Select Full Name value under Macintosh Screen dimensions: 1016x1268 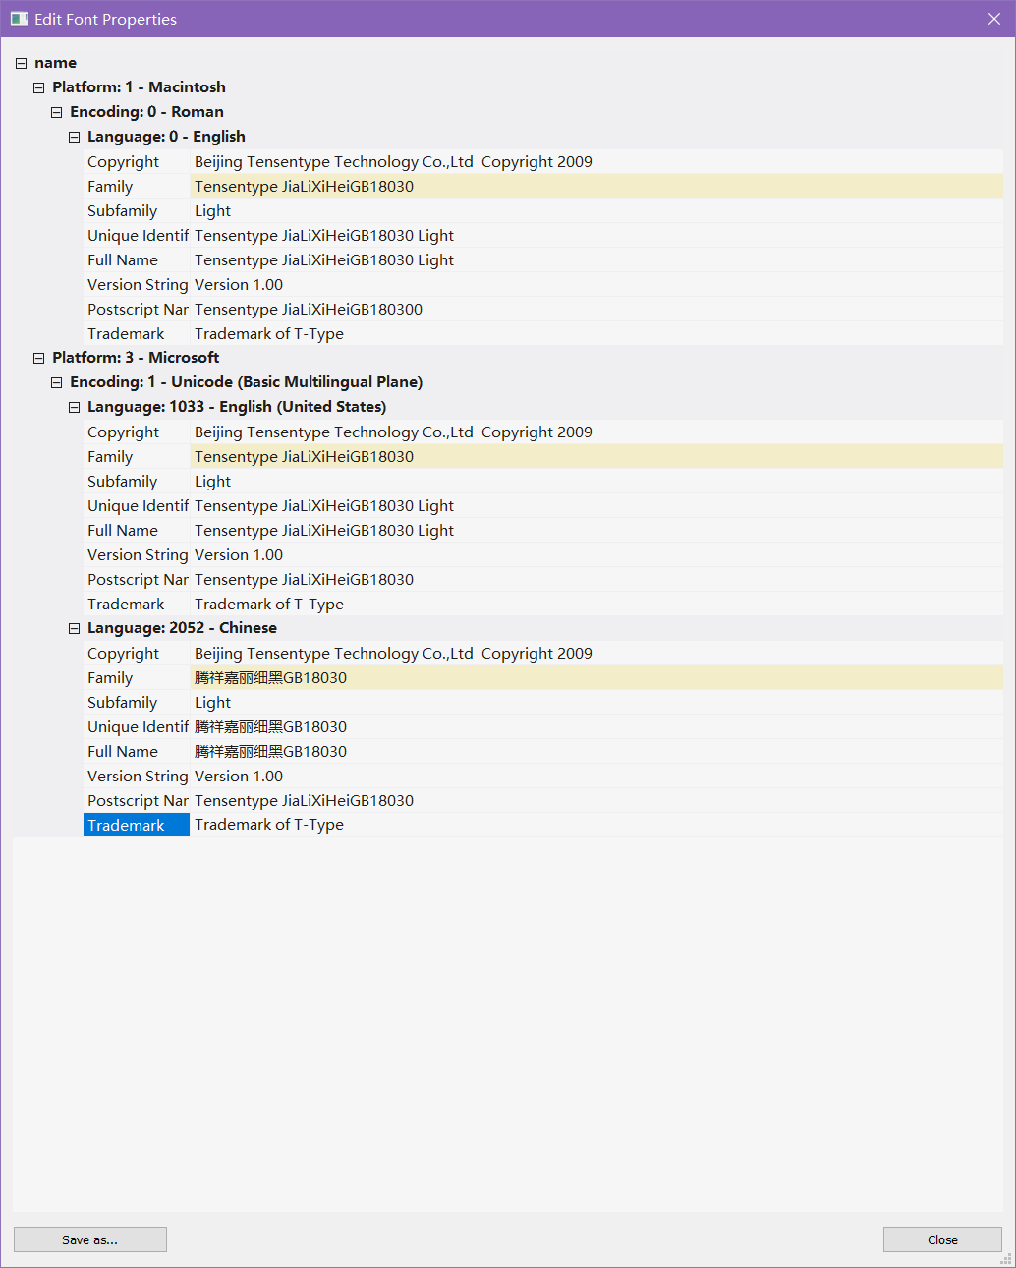pos(596,259)
